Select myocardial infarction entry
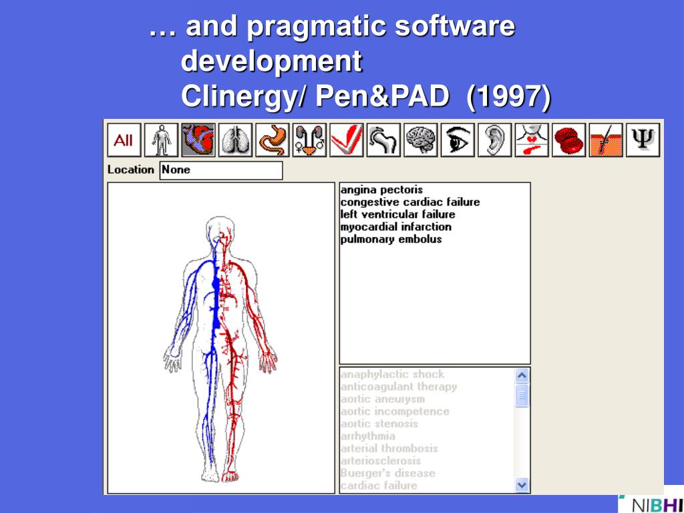This screenshot has width=684, height=513. tap(396, 227)
